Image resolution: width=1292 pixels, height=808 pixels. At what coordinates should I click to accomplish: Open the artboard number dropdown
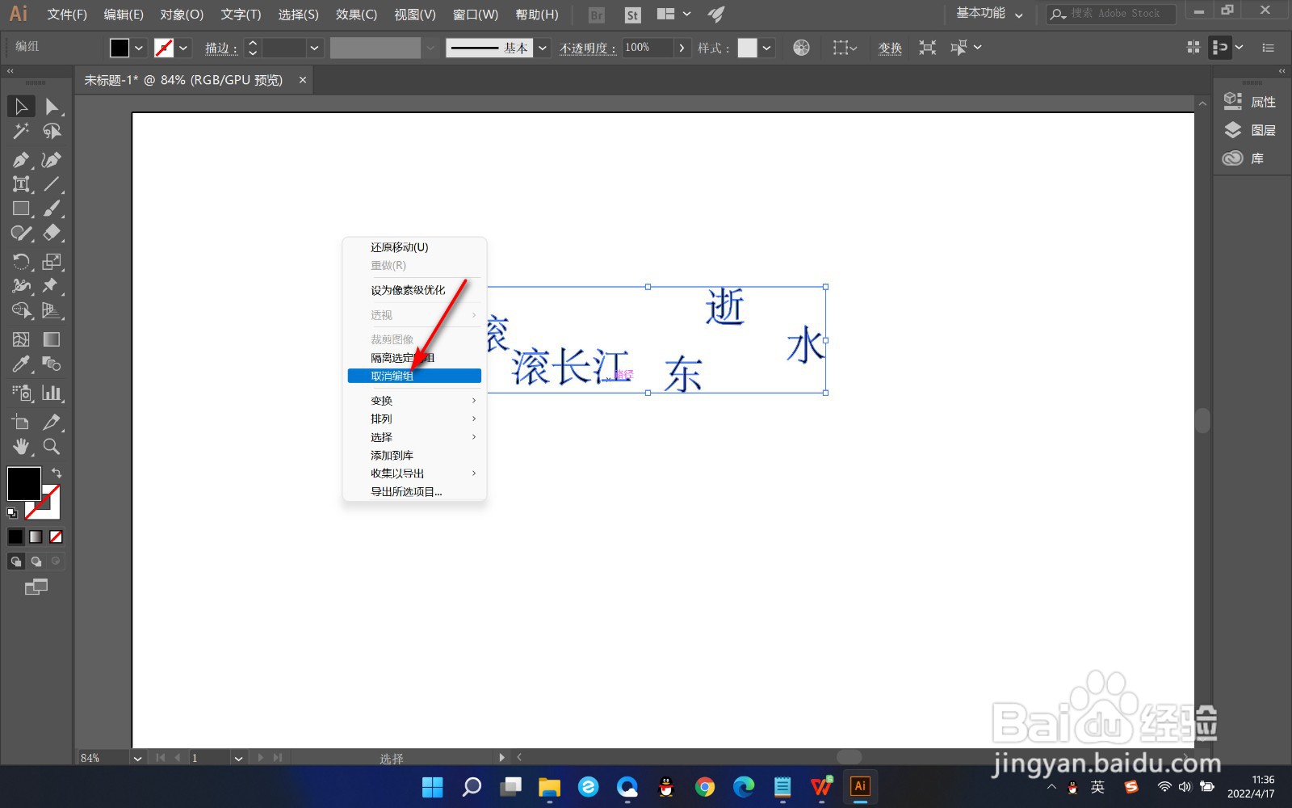(238, 758)
